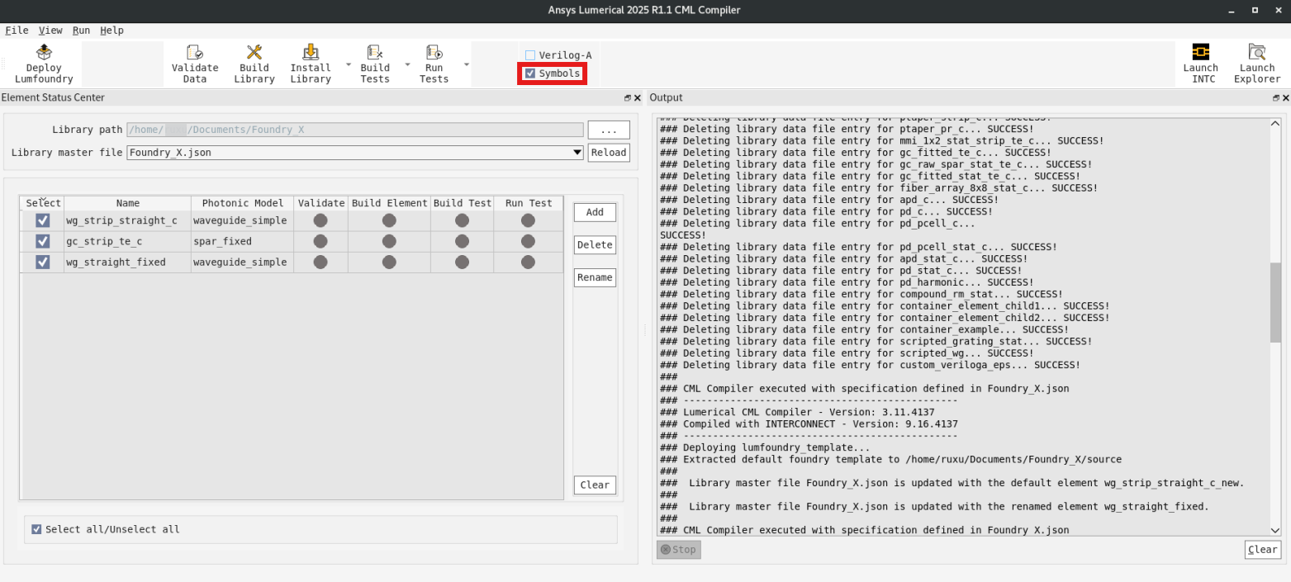1291x582 pixels.
Task: Clear the Output log
Action: [1263, 550]
